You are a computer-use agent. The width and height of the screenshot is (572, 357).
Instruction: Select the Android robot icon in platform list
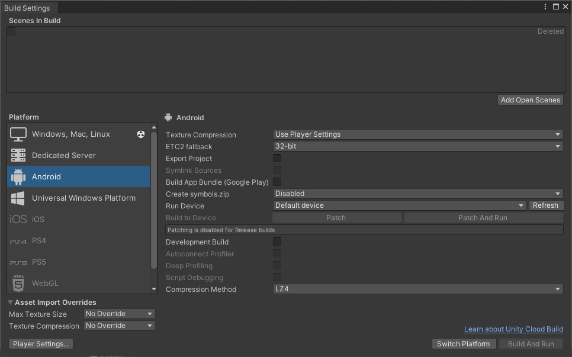(x=18, y=177)
